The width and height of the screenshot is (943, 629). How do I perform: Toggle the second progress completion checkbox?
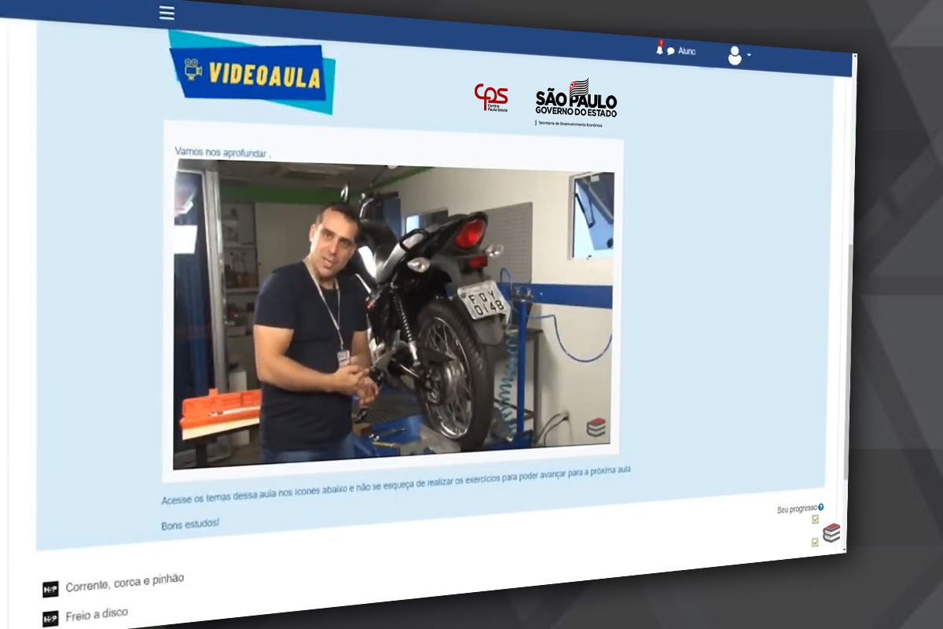point(815,542)
